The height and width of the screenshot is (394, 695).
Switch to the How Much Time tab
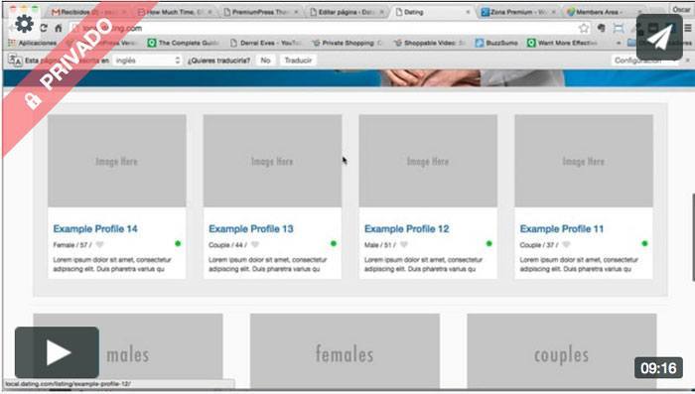pos(175,12)
